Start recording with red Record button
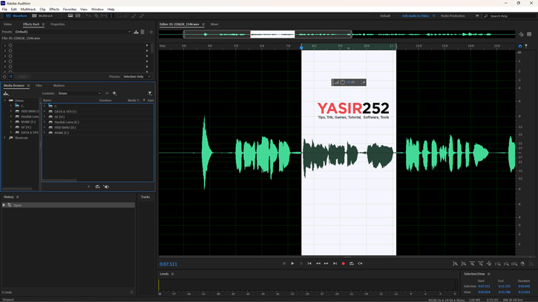Screen dimensions: 538x302 click(343, 264)
